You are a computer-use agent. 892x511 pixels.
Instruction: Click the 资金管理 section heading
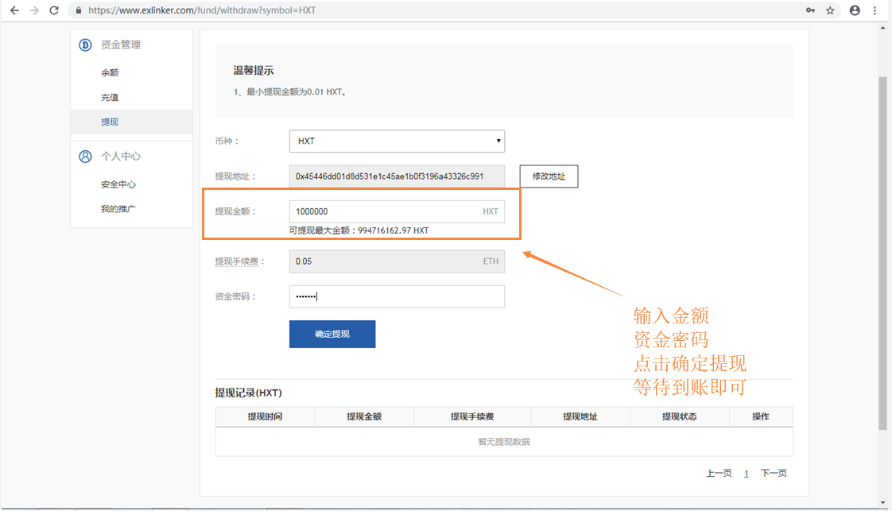point(121,45)
